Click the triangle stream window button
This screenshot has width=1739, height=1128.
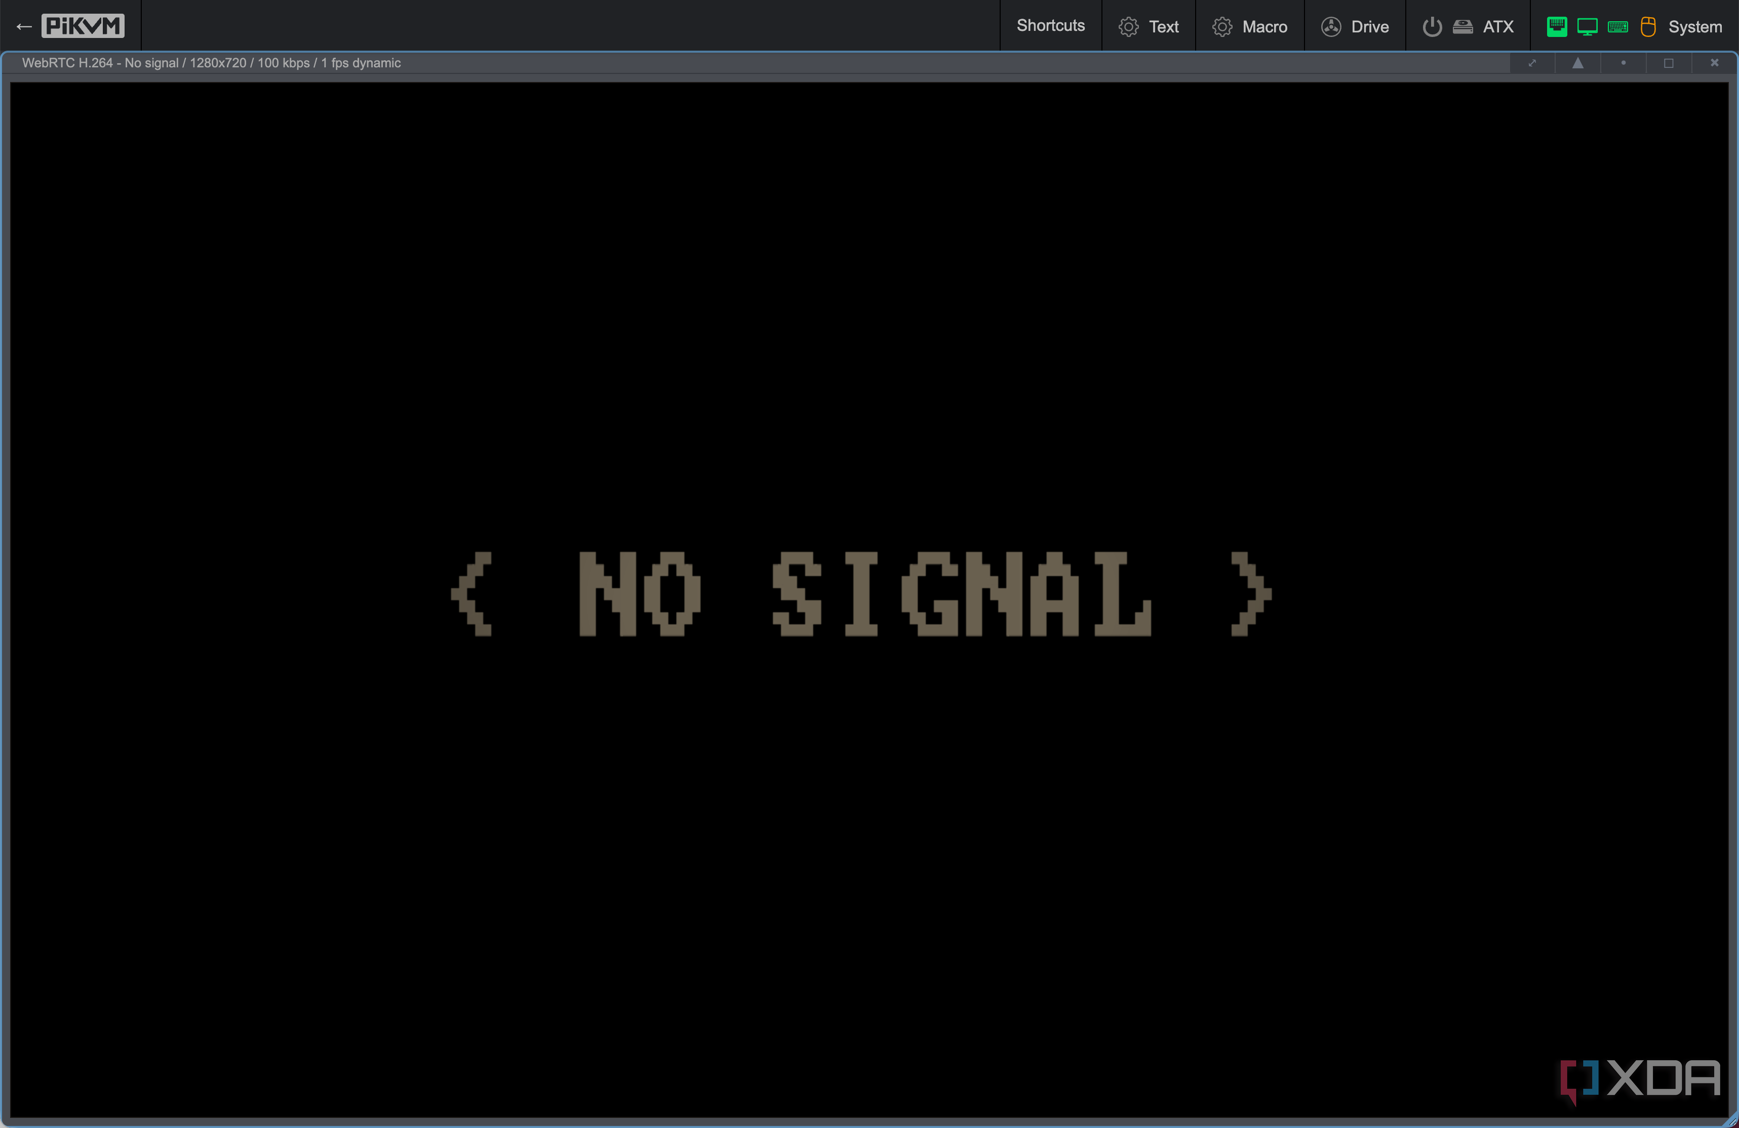pyautogui.click(x=1577, y=63)
